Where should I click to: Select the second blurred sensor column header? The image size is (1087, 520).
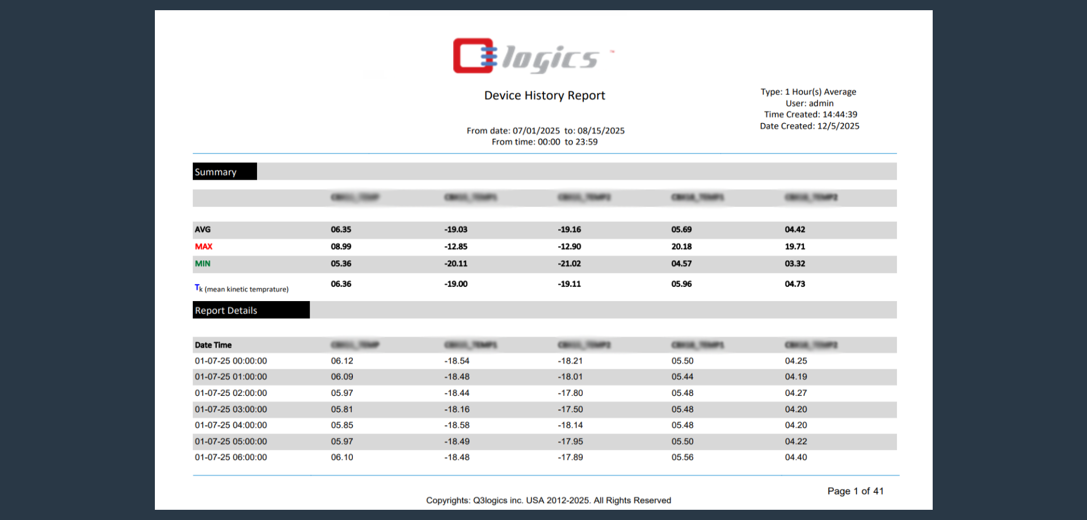pyautogui.click(x=469, y=198)
